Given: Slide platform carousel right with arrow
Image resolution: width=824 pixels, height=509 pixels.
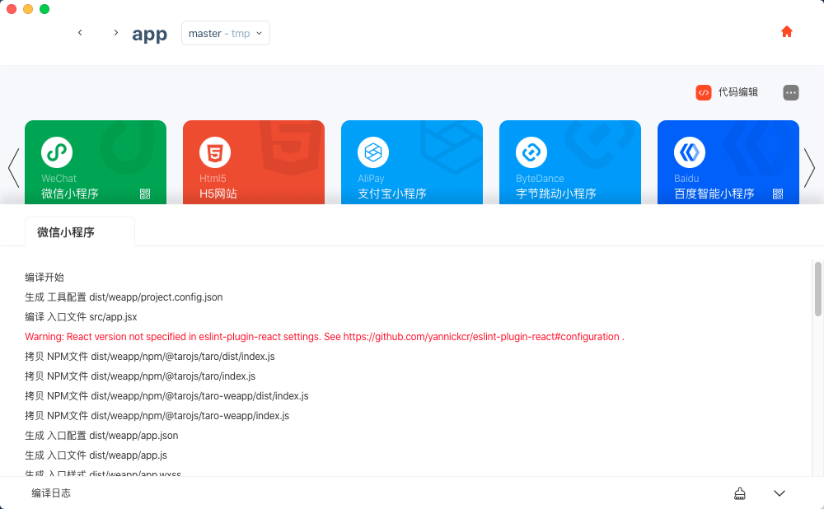Looking at the screenshot, I should coord(810,168).
